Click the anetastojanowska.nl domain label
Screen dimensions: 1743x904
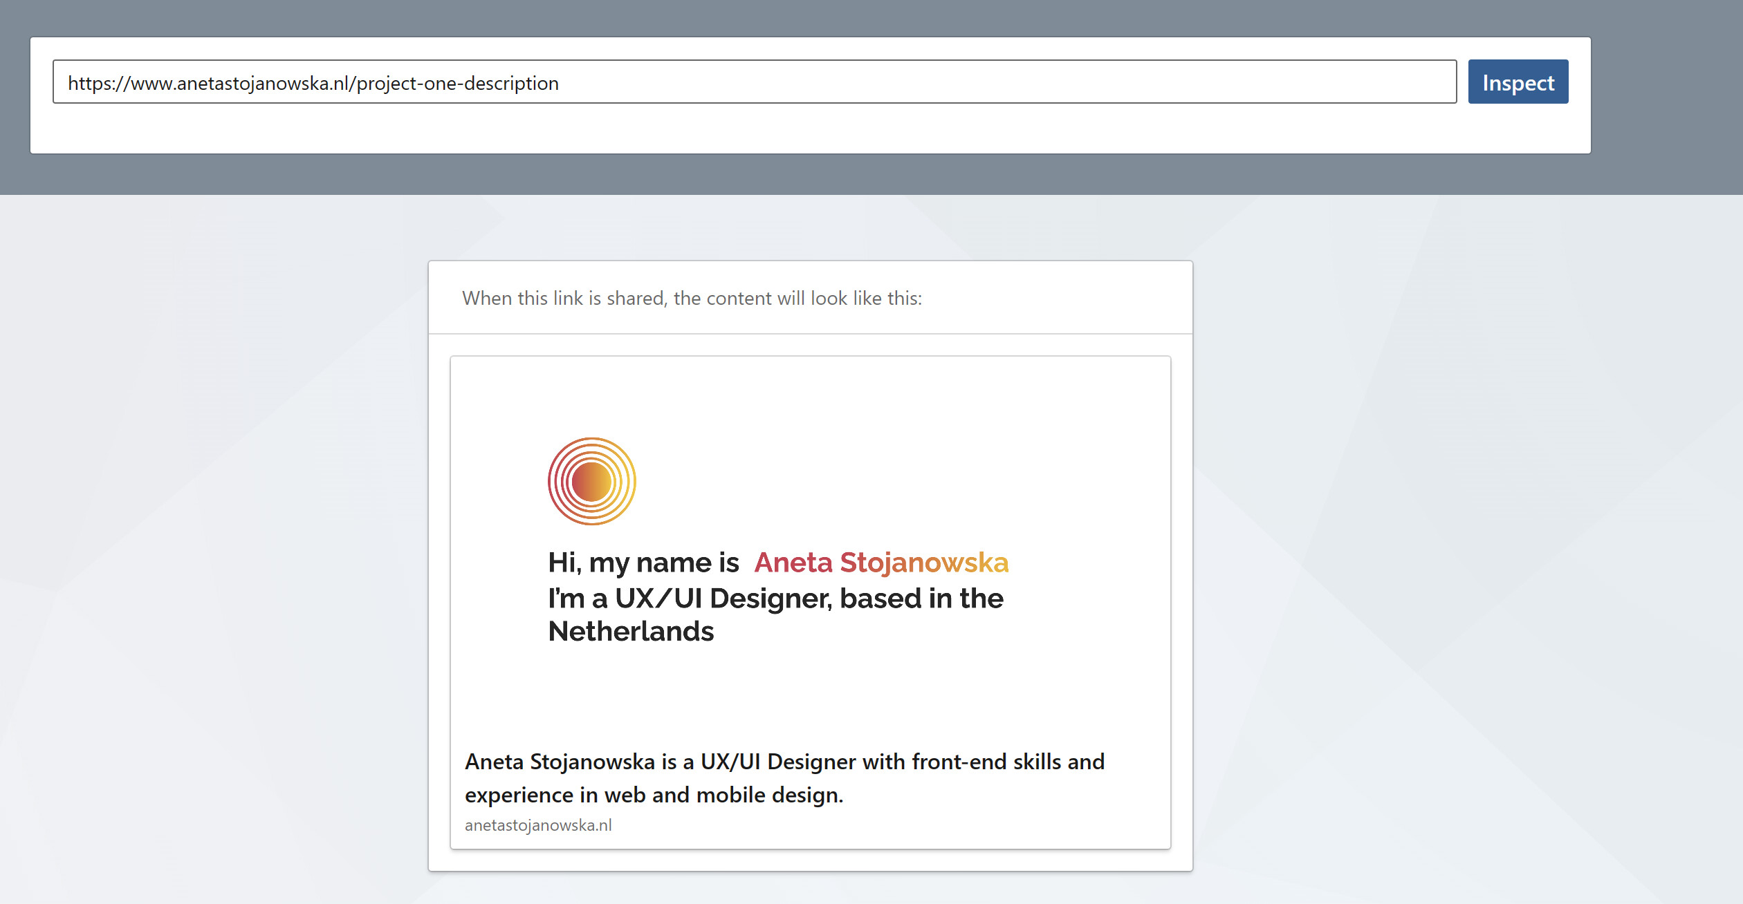538,825
